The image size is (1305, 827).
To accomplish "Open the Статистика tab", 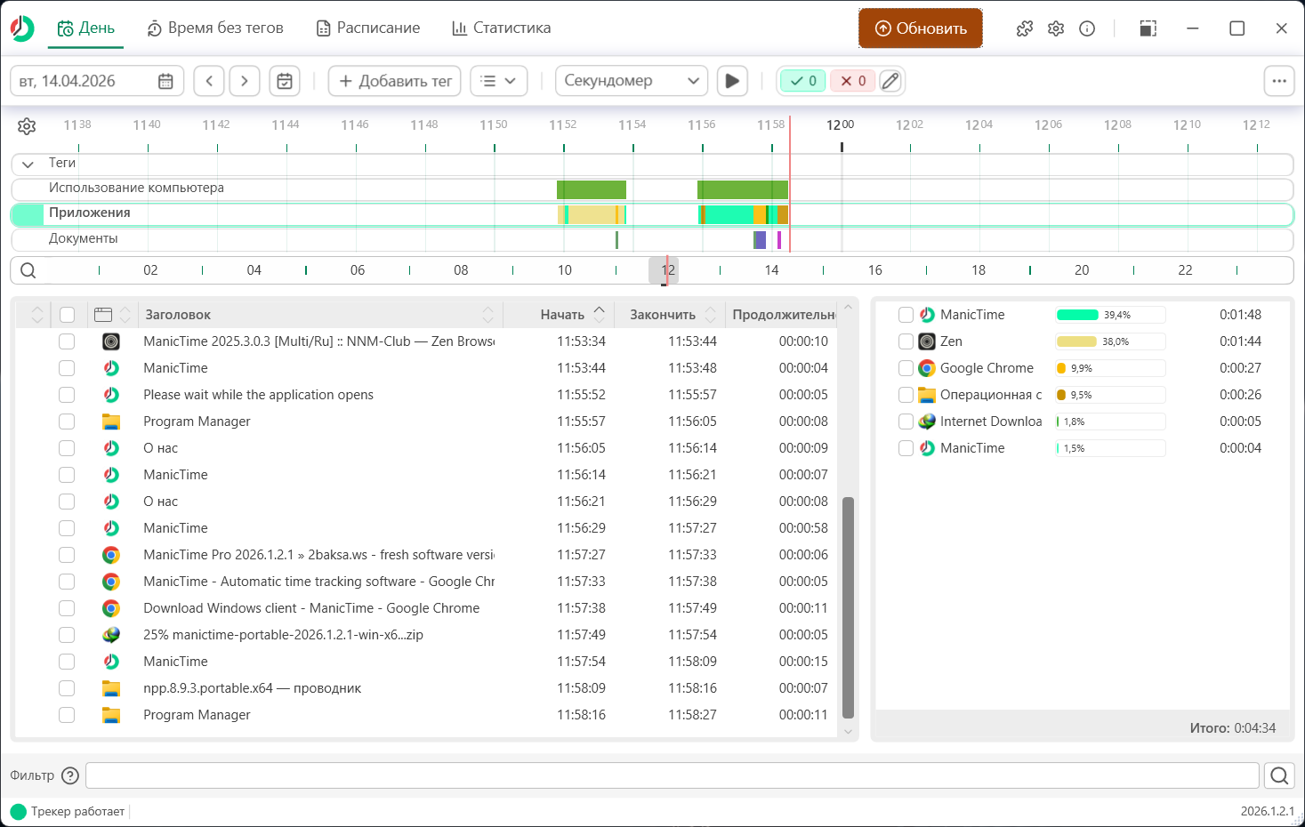I will point(502,28).
